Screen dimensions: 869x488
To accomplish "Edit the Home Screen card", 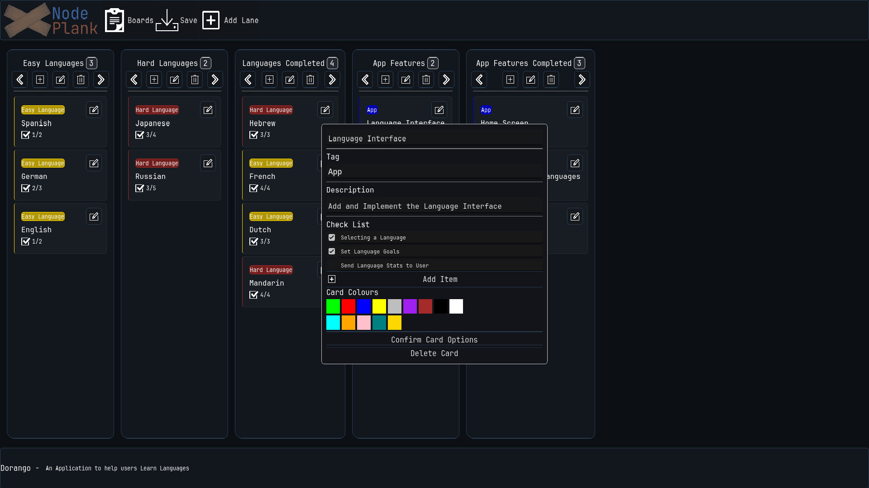I will coord(575,110).
